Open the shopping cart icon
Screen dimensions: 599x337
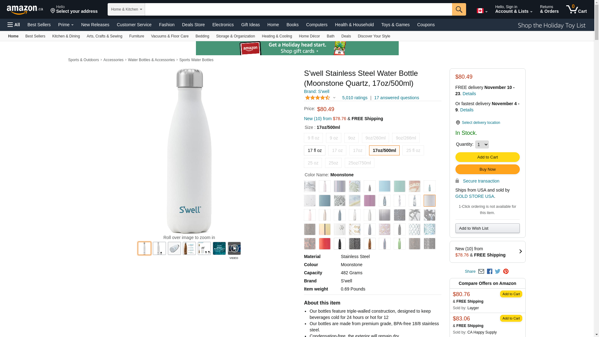577,9
